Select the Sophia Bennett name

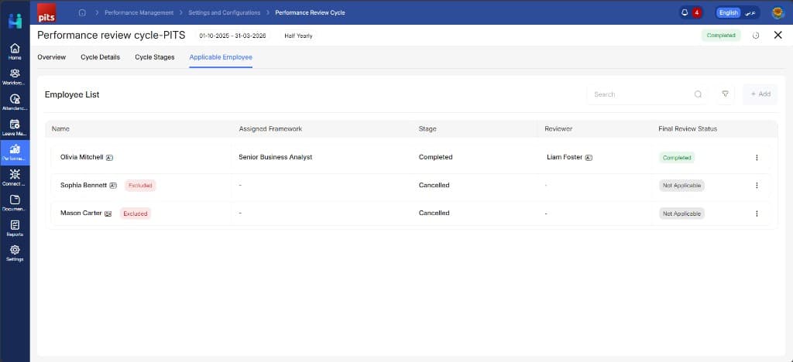[84, 186]
